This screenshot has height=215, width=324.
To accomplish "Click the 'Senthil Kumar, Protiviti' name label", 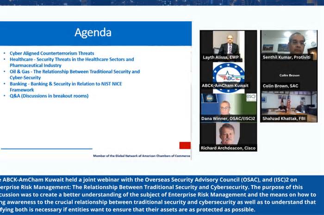I will (x=287, y=57).
